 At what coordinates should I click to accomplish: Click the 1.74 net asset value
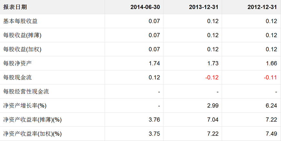point(154,63)
